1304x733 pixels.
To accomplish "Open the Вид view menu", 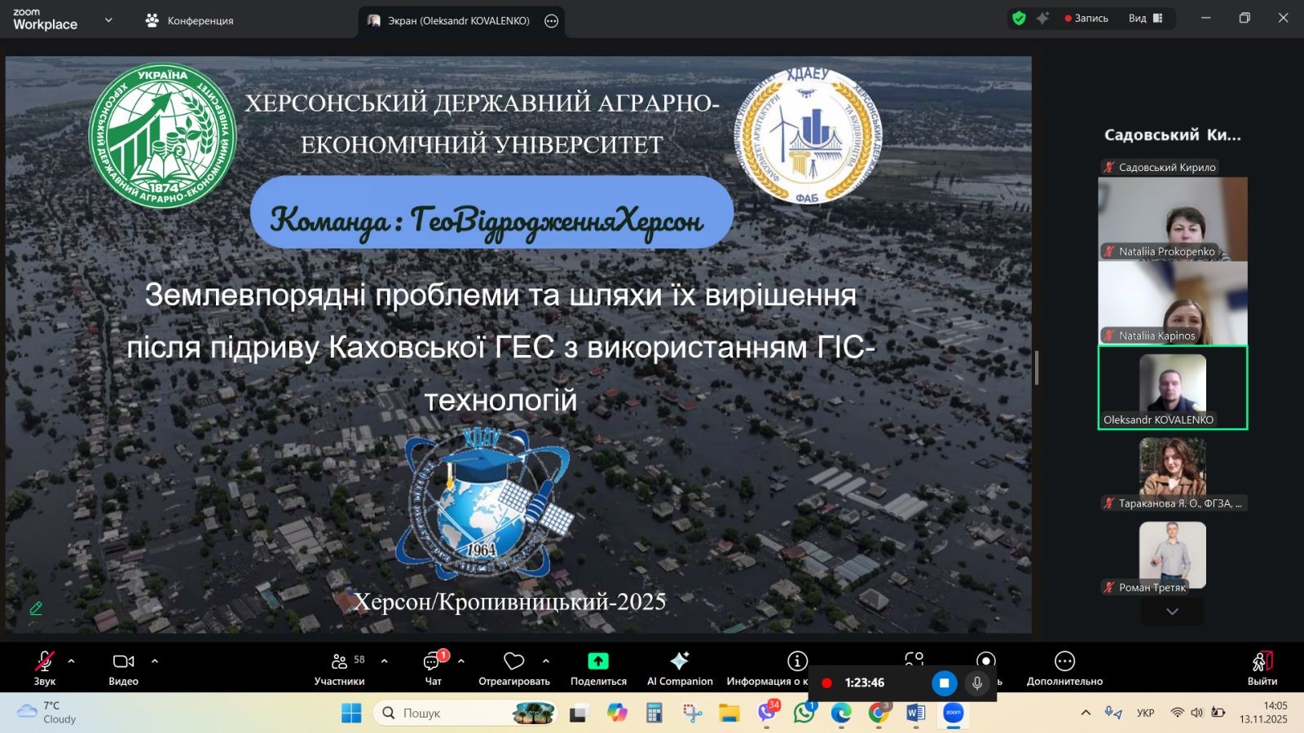I will pyautogui.click(x=1145, y=18).
